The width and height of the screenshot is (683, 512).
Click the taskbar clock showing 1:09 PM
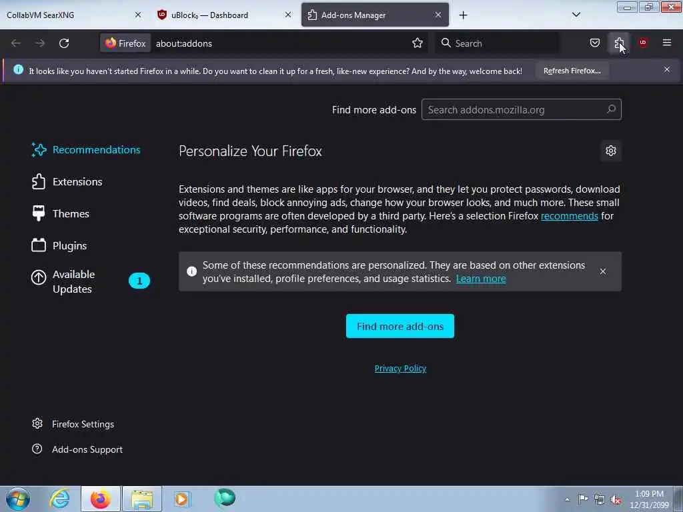(649, 499)
